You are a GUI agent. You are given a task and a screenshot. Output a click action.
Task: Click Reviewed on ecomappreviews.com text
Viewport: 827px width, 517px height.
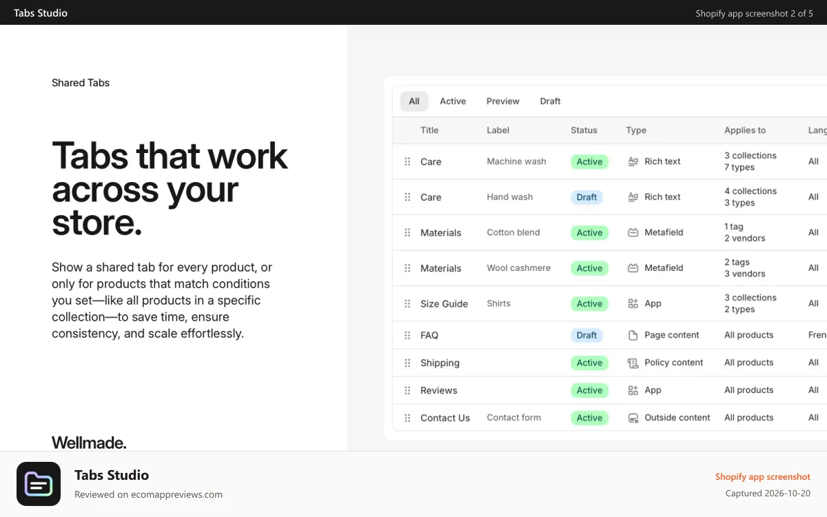coord(148,494)
